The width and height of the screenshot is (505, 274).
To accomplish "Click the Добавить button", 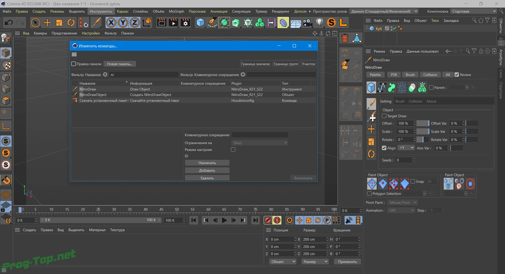I will [207, 170].
